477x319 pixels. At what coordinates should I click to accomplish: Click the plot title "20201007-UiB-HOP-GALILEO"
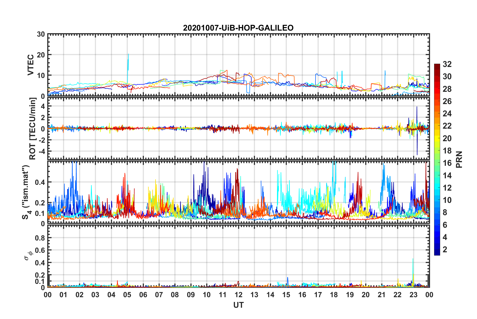point(238,28)
